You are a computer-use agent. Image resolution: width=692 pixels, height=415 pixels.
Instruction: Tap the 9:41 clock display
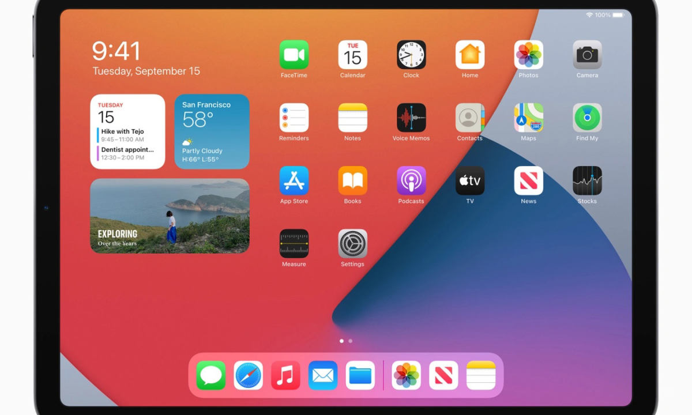(x=116, y=51)
